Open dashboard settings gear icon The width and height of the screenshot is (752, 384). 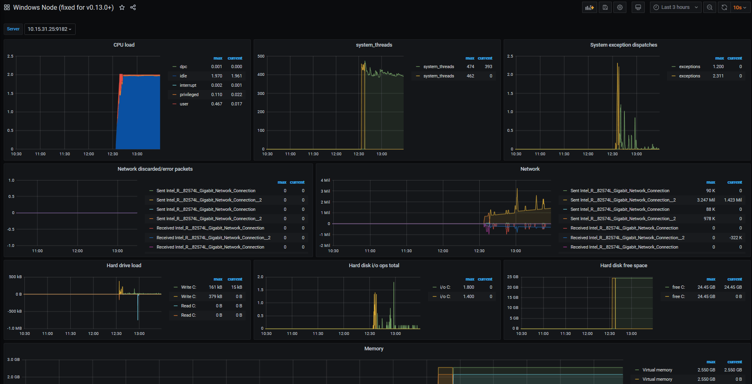point(619,7)
